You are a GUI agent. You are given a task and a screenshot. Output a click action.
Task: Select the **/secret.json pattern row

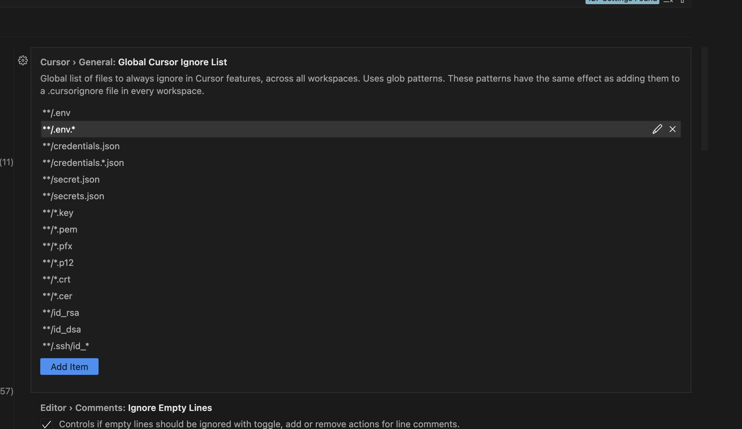pos(71,179)
